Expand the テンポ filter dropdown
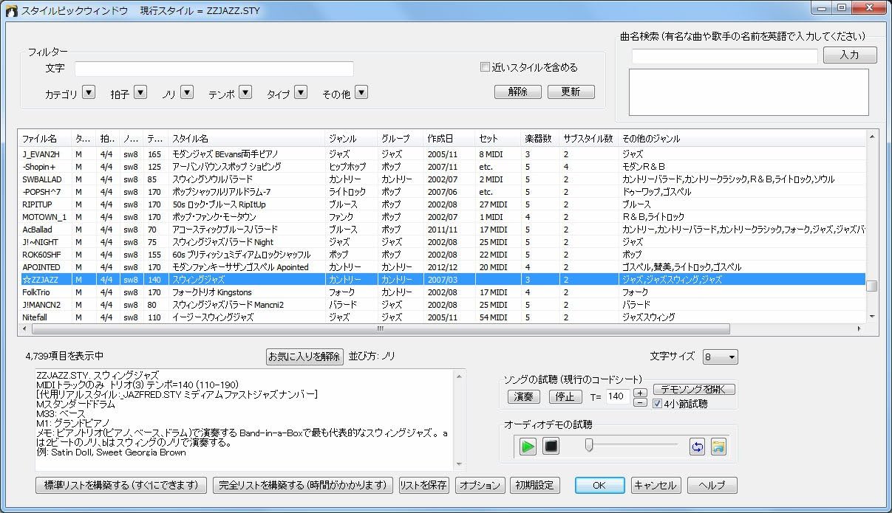This screenshot has width=892, height=513. point(245,93)
